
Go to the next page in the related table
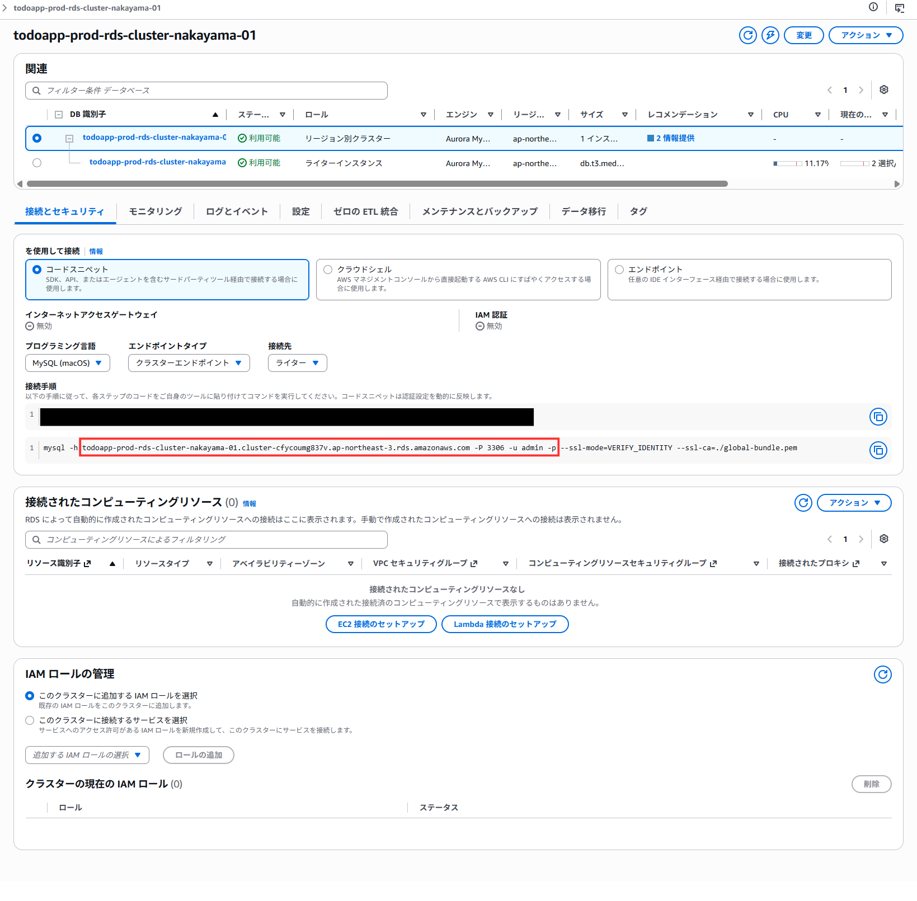861,90
